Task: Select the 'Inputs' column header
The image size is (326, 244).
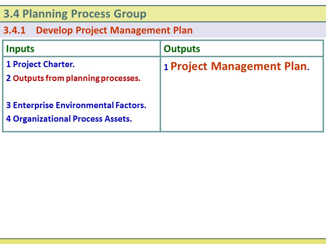Action: (x=20, y=49)
